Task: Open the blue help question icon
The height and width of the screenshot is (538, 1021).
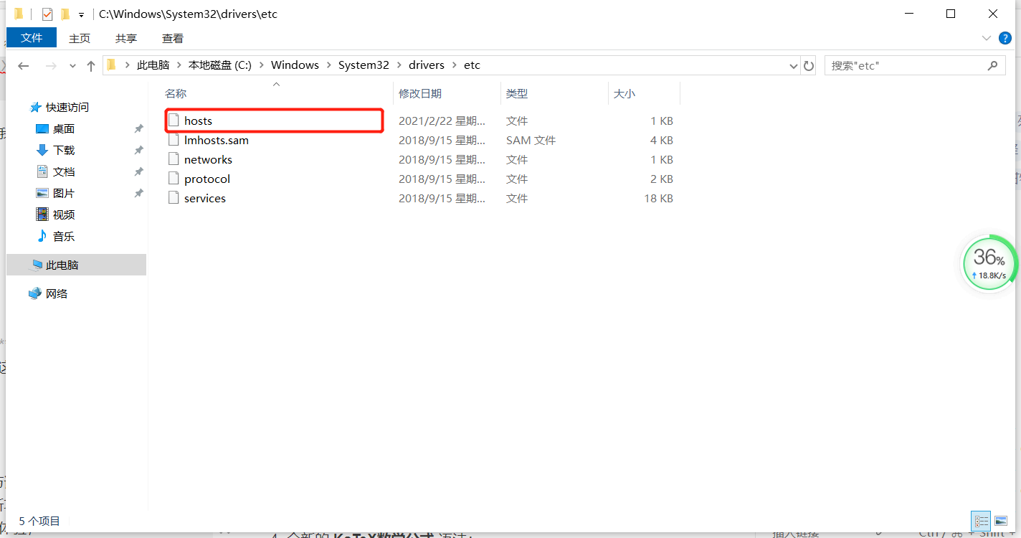Action: 1005,38
